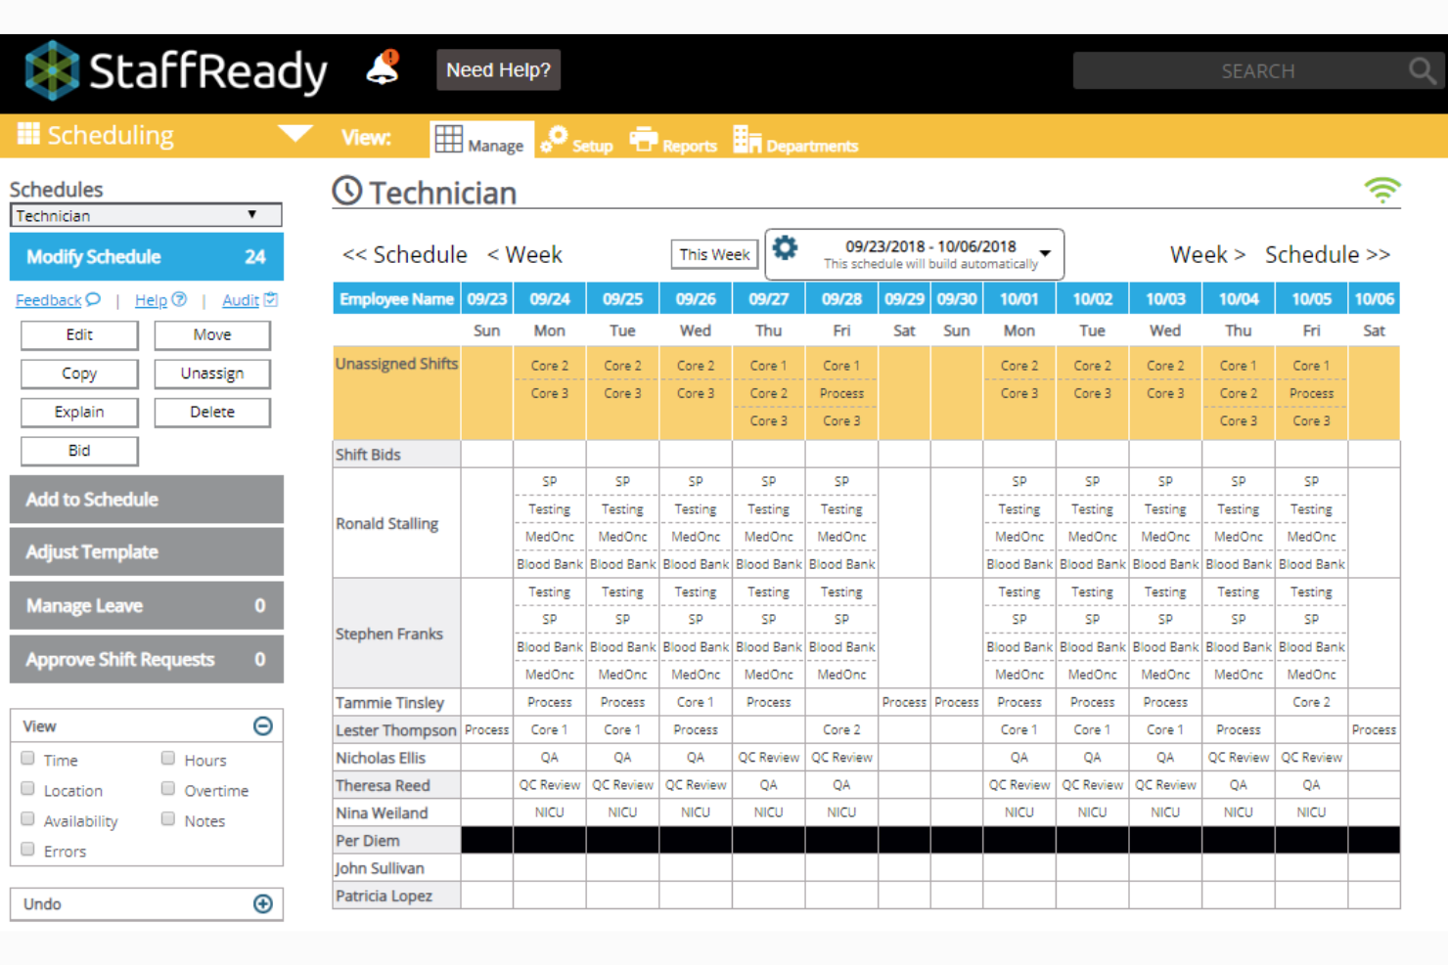Go to previous schedule "<< Schedule"
Screen dimensions: 1448x965
pyautogui.click(x=405, y=254)
